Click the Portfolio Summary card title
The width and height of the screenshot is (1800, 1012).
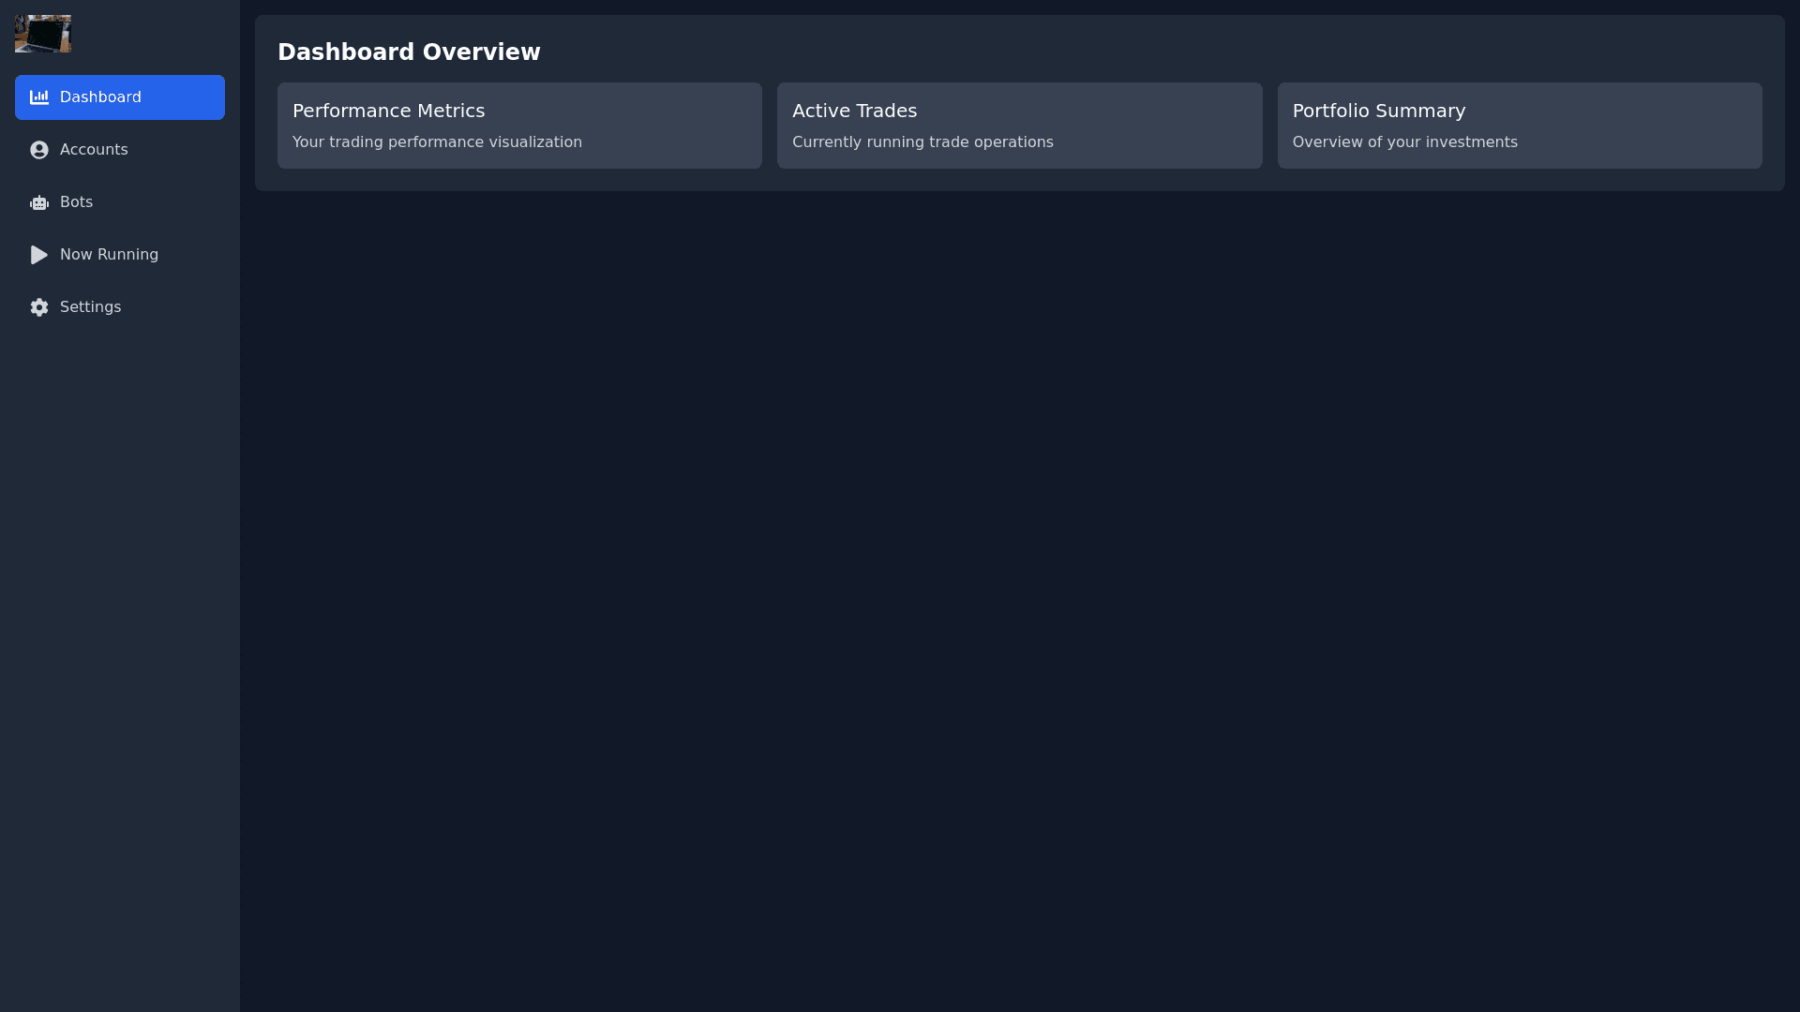pos(1378,111)
